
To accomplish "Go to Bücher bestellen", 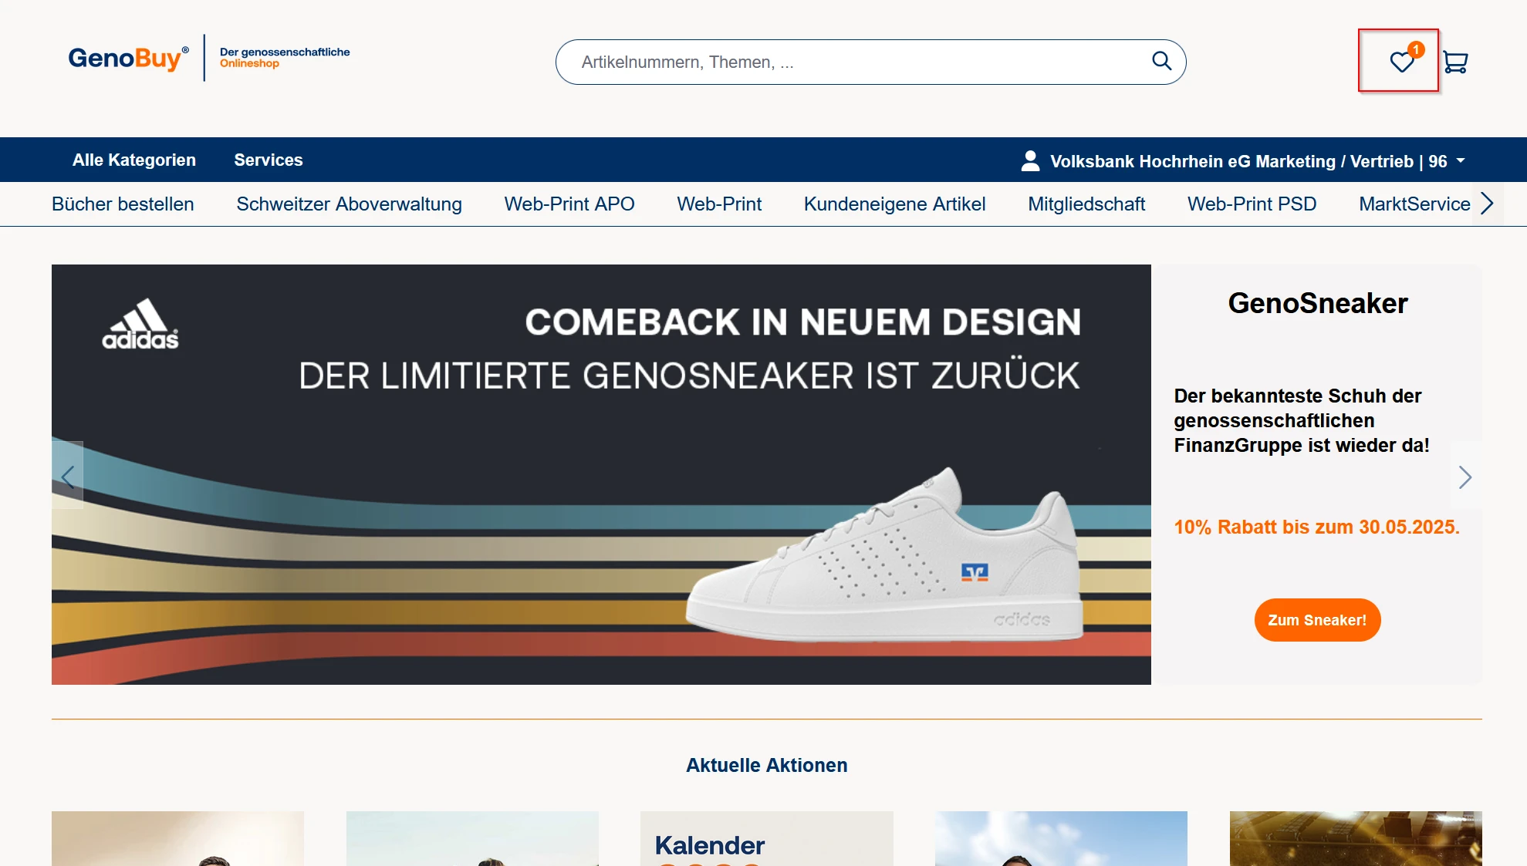I will click(x=123, y=204).
